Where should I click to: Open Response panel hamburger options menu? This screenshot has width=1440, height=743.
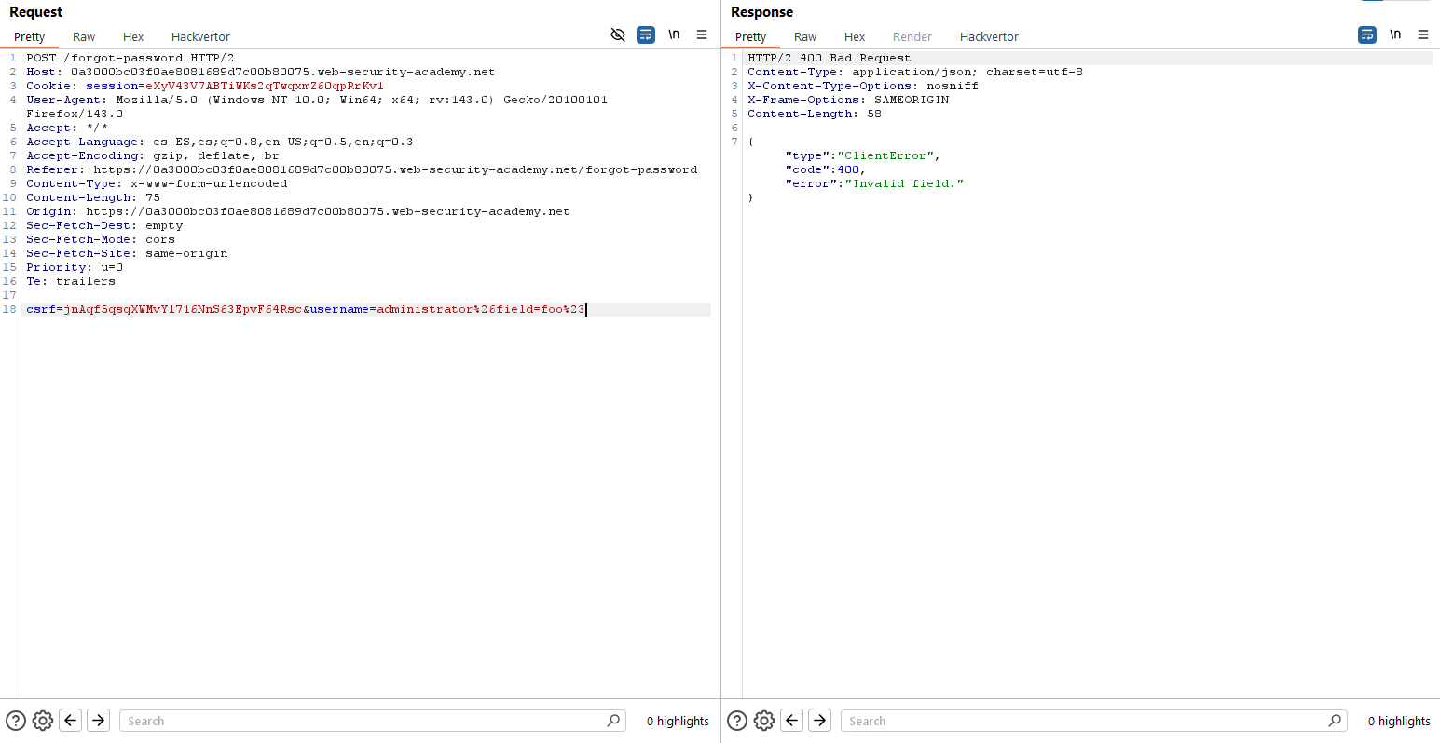(1423, 35)
